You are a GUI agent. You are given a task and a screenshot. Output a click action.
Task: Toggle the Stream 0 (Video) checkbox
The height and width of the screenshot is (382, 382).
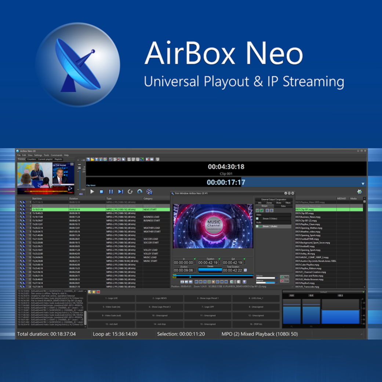[258, 219]
